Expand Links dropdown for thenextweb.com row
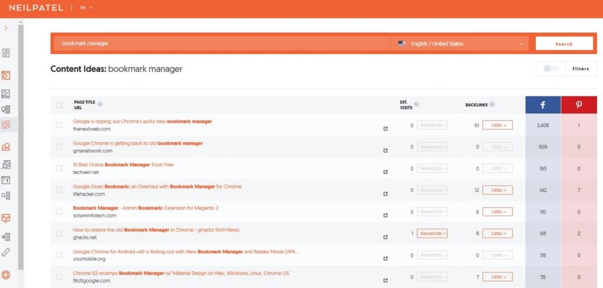Screen dimensions: 603x288 tap(498, 125)
